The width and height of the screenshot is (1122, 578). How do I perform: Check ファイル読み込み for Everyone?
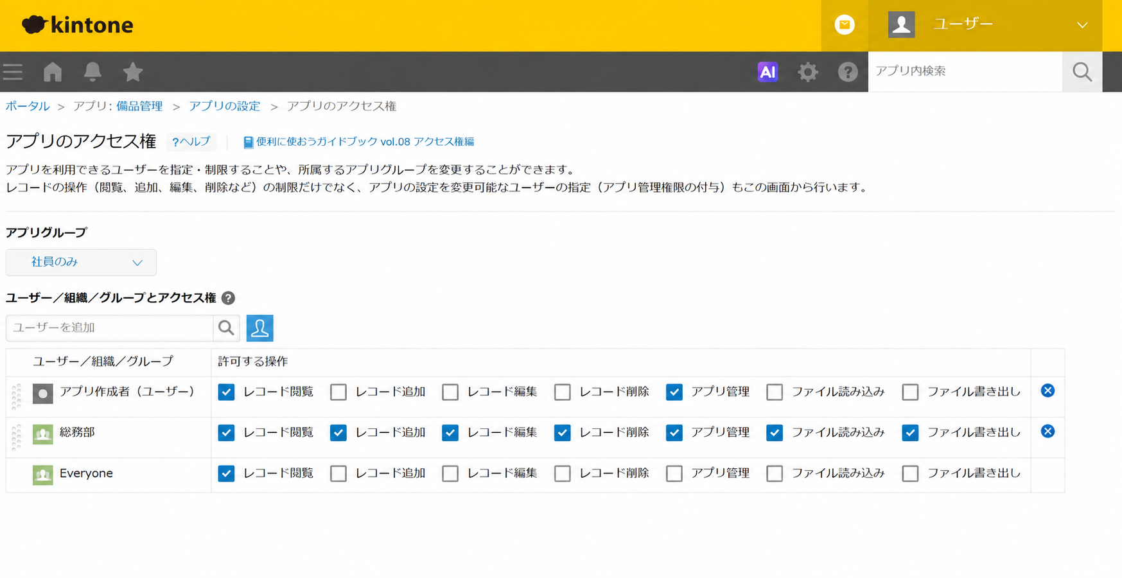coord(775,473)
